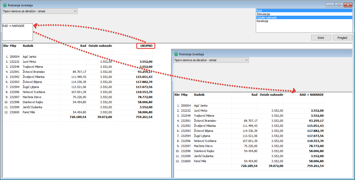Screen dimensions: 355x180
Task: Click the app icon in main title bar
Action: (x=5, y=5)
